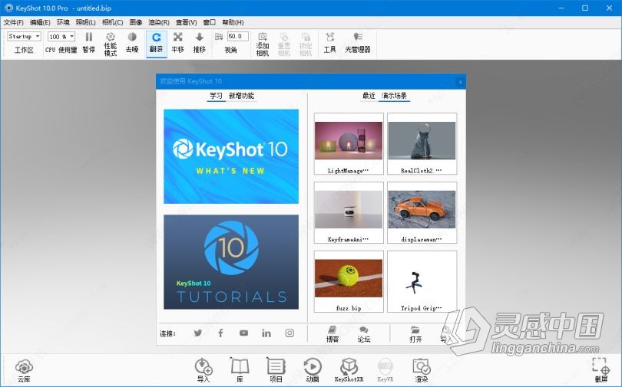Open the KeyShot 10 What's New banner
Image resolution: width=622 pixels, height=387 pixels.
[x=231, y=156]
